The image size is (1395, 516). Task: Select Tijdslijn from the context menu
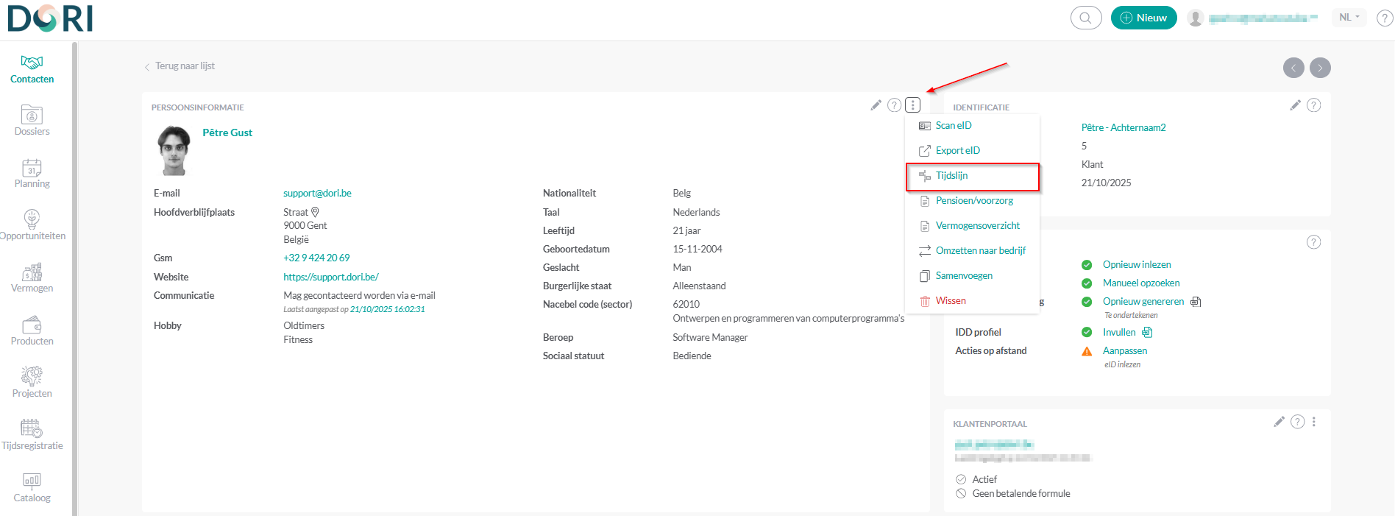pyautogui.click(x=951, y=176)
